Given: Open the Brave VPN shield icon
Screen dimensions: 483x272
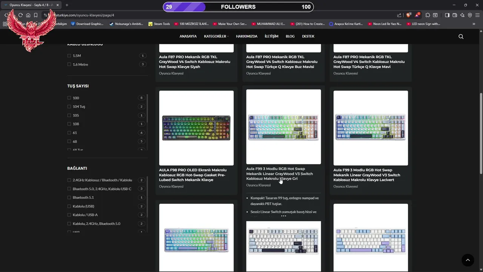Looking at the screenshot, I should [470, 15].
